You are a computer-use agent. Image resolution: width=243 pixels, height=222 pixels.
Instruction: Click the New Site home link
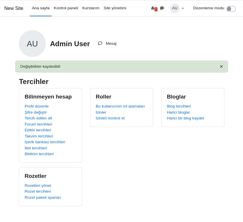tap(14, 8)
